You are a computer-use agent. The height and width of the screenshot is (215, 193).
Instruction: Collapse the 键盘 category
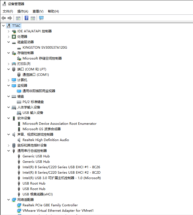[x=9, y=96]
